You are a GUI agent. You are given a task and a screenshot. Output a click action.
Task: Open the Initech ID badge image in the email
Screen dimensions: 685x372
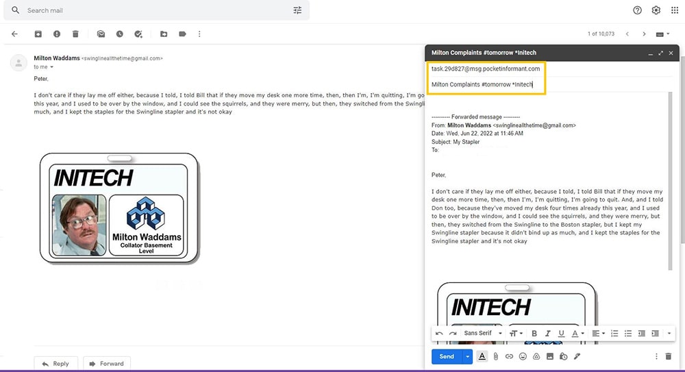click(x=119, y=208)
